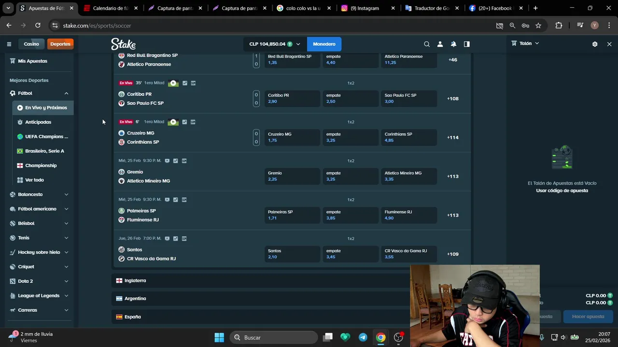Play live stream for Coritiba PR match
The height and width of the screenshot is (347, 618).
pyautogui.click(x=173, y=83)
